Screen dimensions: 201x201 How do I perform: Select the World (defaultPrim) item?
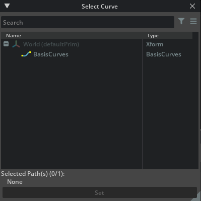click(x=51, y=44)
